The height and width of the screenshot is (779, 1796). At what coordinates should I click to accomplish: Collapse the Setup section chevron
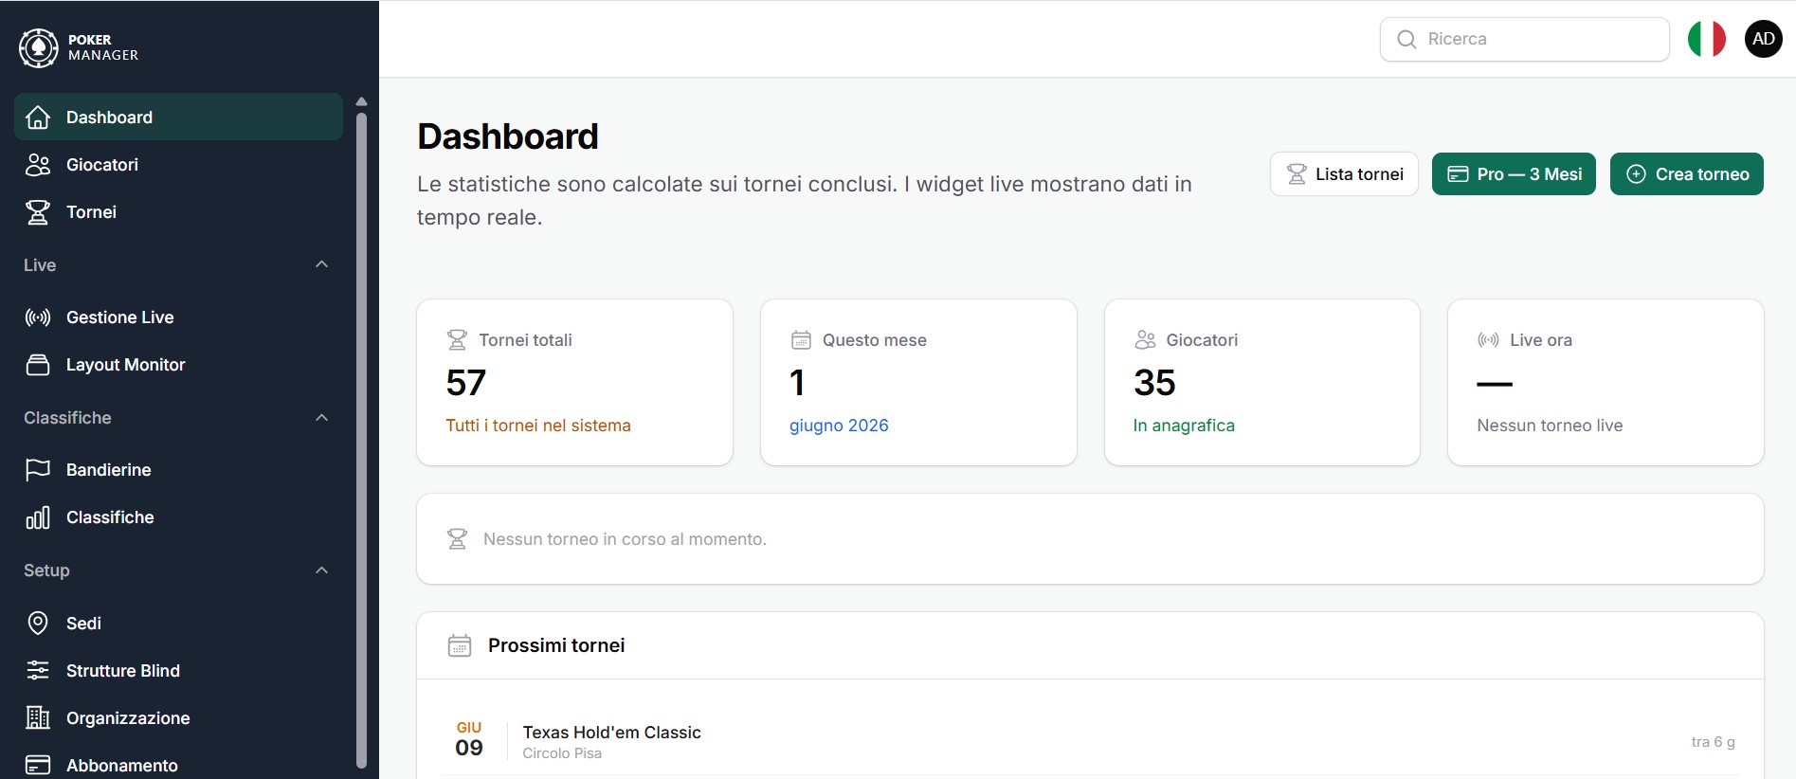(x=322, y=571)
